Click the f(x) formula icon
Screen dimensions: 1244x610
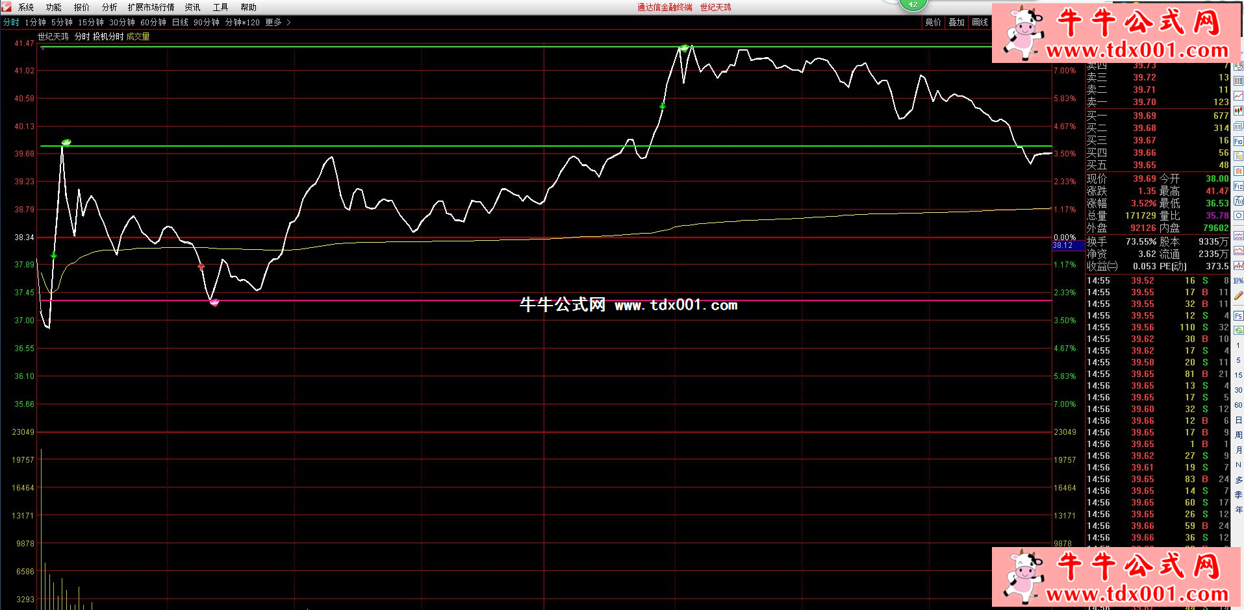1238,201
